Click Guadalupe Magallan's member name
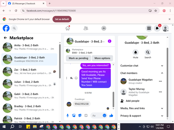 click(x=141, y=80)
